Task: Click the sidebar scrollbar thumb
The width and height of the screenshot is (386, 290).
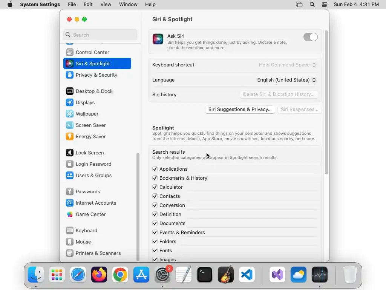Action: 138,207
